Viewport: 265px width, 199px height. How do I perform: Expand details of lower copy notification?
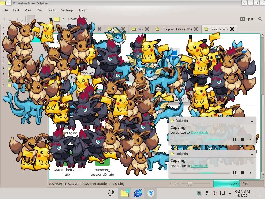(x=250, y=173)
